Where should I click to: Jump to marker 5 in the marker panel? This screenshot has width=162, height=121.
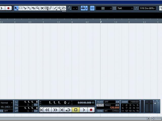(x=137, y=105)
